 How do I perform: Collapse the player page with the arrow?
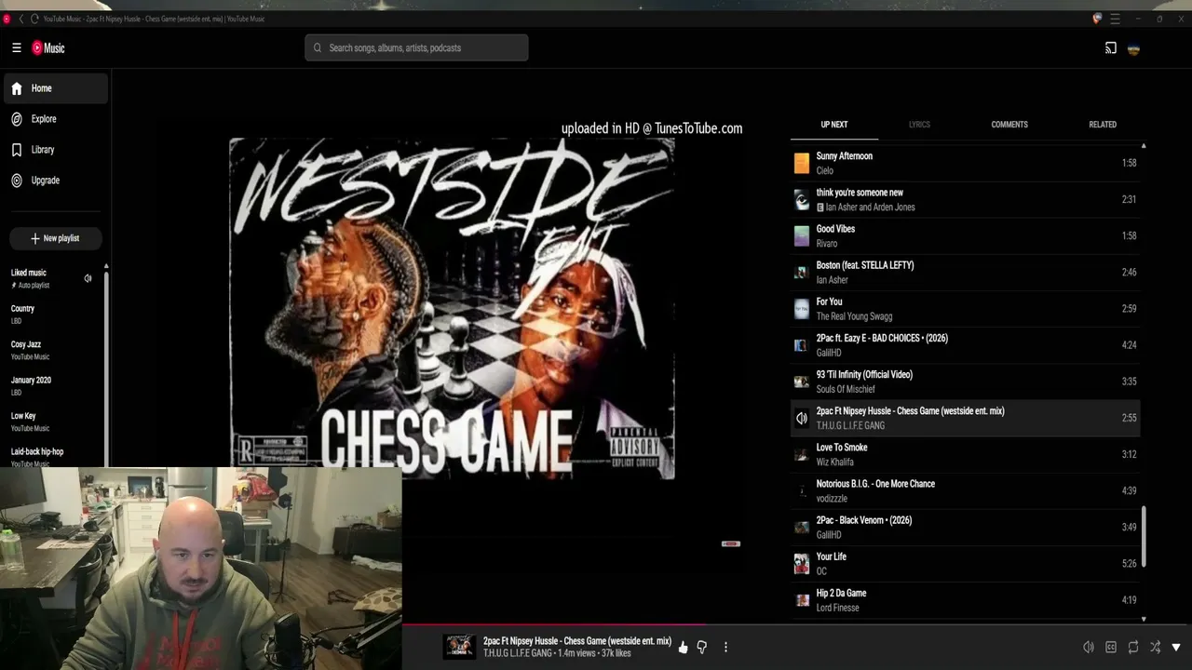1176,648
